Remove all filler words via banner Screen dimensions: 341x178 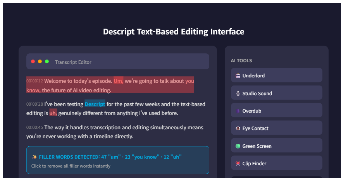point(118,160)
